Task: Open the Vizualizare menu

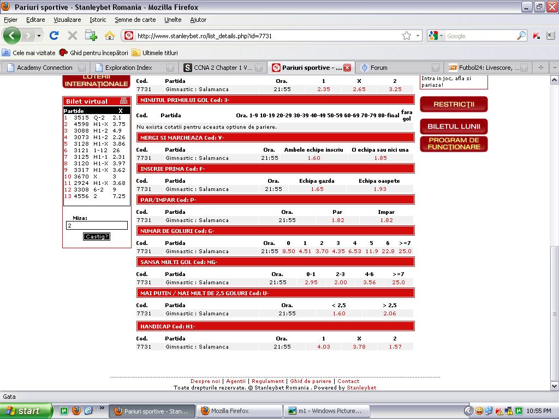Action: tap(67, 20)
